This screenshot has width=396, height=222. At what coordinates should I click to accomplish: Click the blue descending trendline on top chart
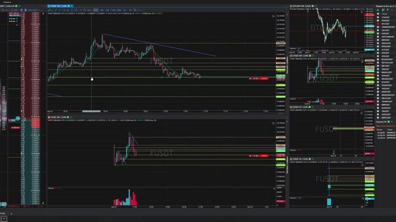tap(160, 45)
